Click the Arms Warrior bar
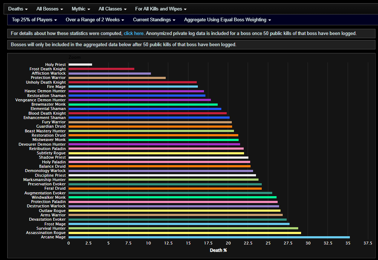 coord(175,215)
